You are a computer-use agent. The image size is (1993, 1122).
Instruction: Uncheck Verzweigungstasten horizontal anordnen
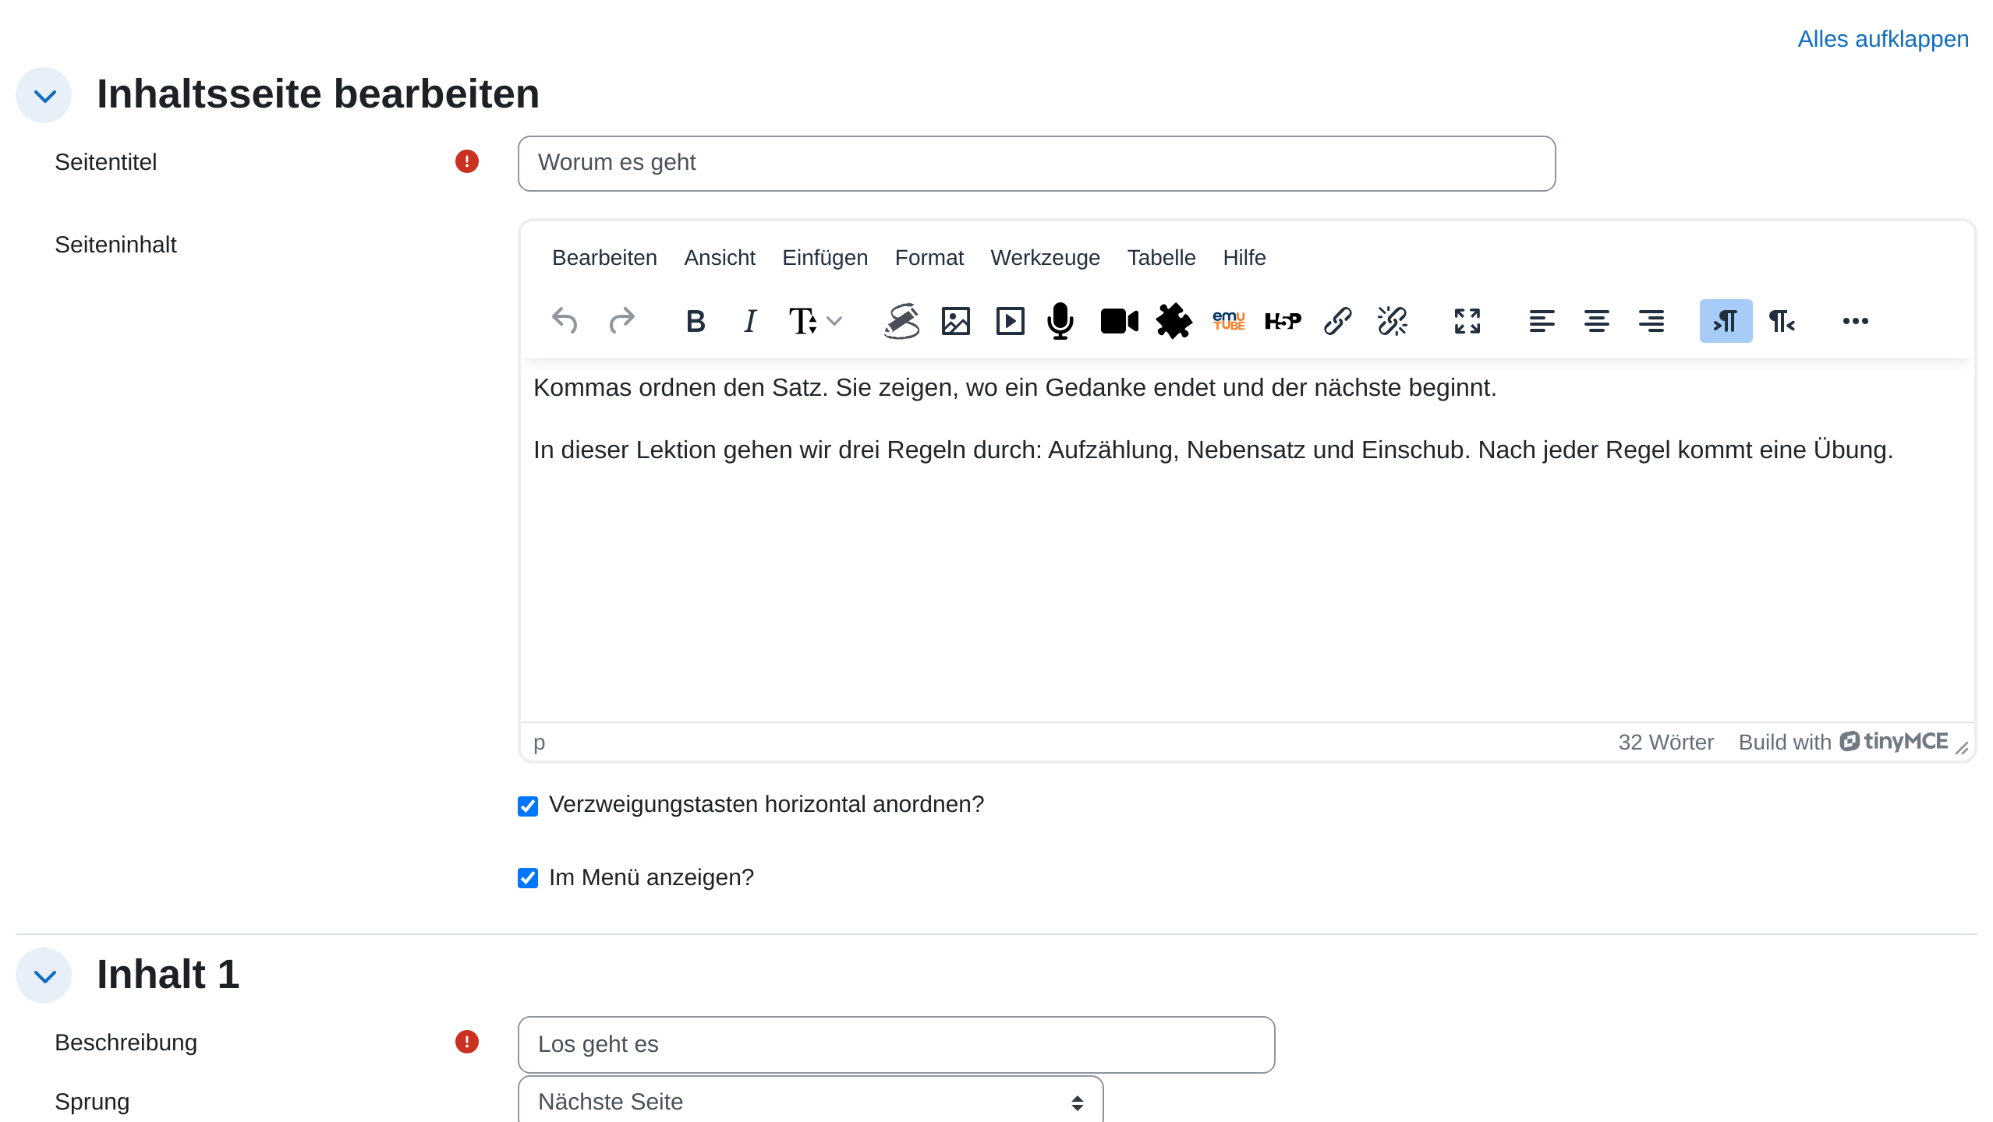[528, 806]
